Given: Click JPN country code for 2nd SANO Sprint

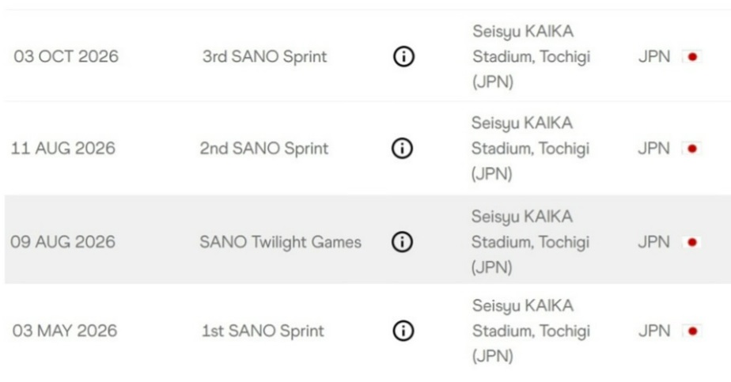Looking at the screenshot, I should tap(653, 149).
